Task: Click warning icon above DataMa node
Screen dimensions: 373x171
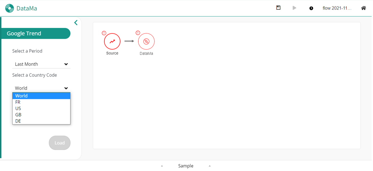Action: [x=138, y=33]
